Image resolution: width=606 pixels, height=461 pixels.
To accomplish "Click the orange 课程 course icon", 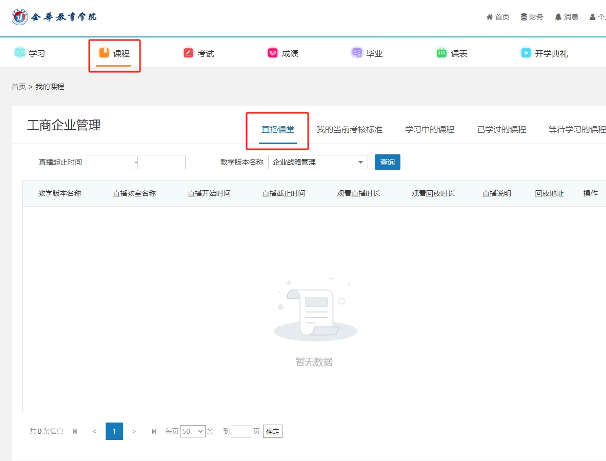I will 104,52.
